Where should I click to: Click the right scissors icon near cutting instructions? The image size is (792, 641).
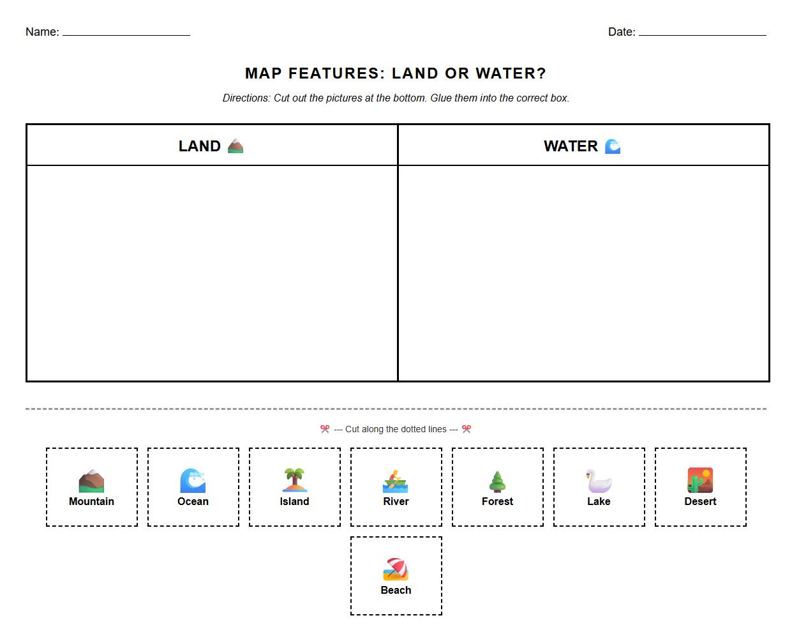pos(467,429)
